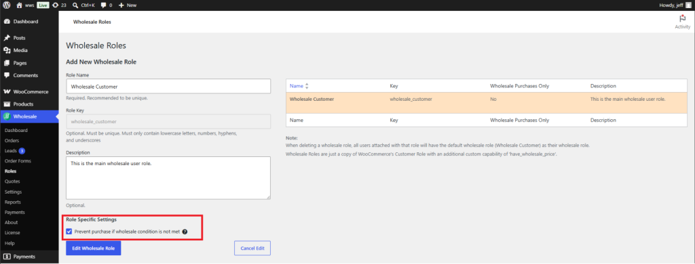Viewport: 695px width, 264px height.
Task: Click the Name column header link
Action: pyautogui.click(x=296, y=86)
